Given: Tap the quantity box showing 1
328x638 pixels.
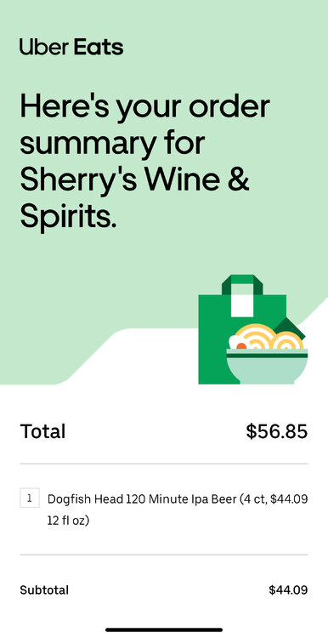Looking at the screenshot, I should pos(30,498).
